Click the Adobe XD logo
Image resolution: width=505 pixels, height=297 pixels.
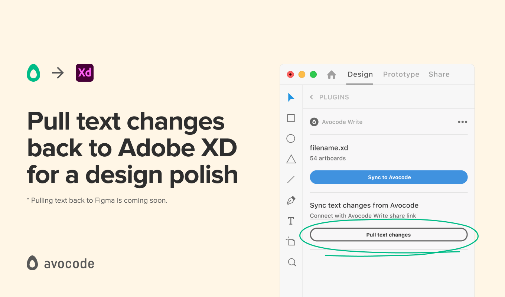click(85, 73)
